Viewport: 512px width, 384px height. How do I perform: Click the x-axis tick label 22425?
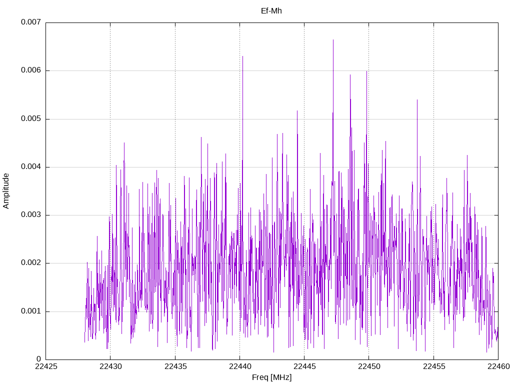click(46, 366)
